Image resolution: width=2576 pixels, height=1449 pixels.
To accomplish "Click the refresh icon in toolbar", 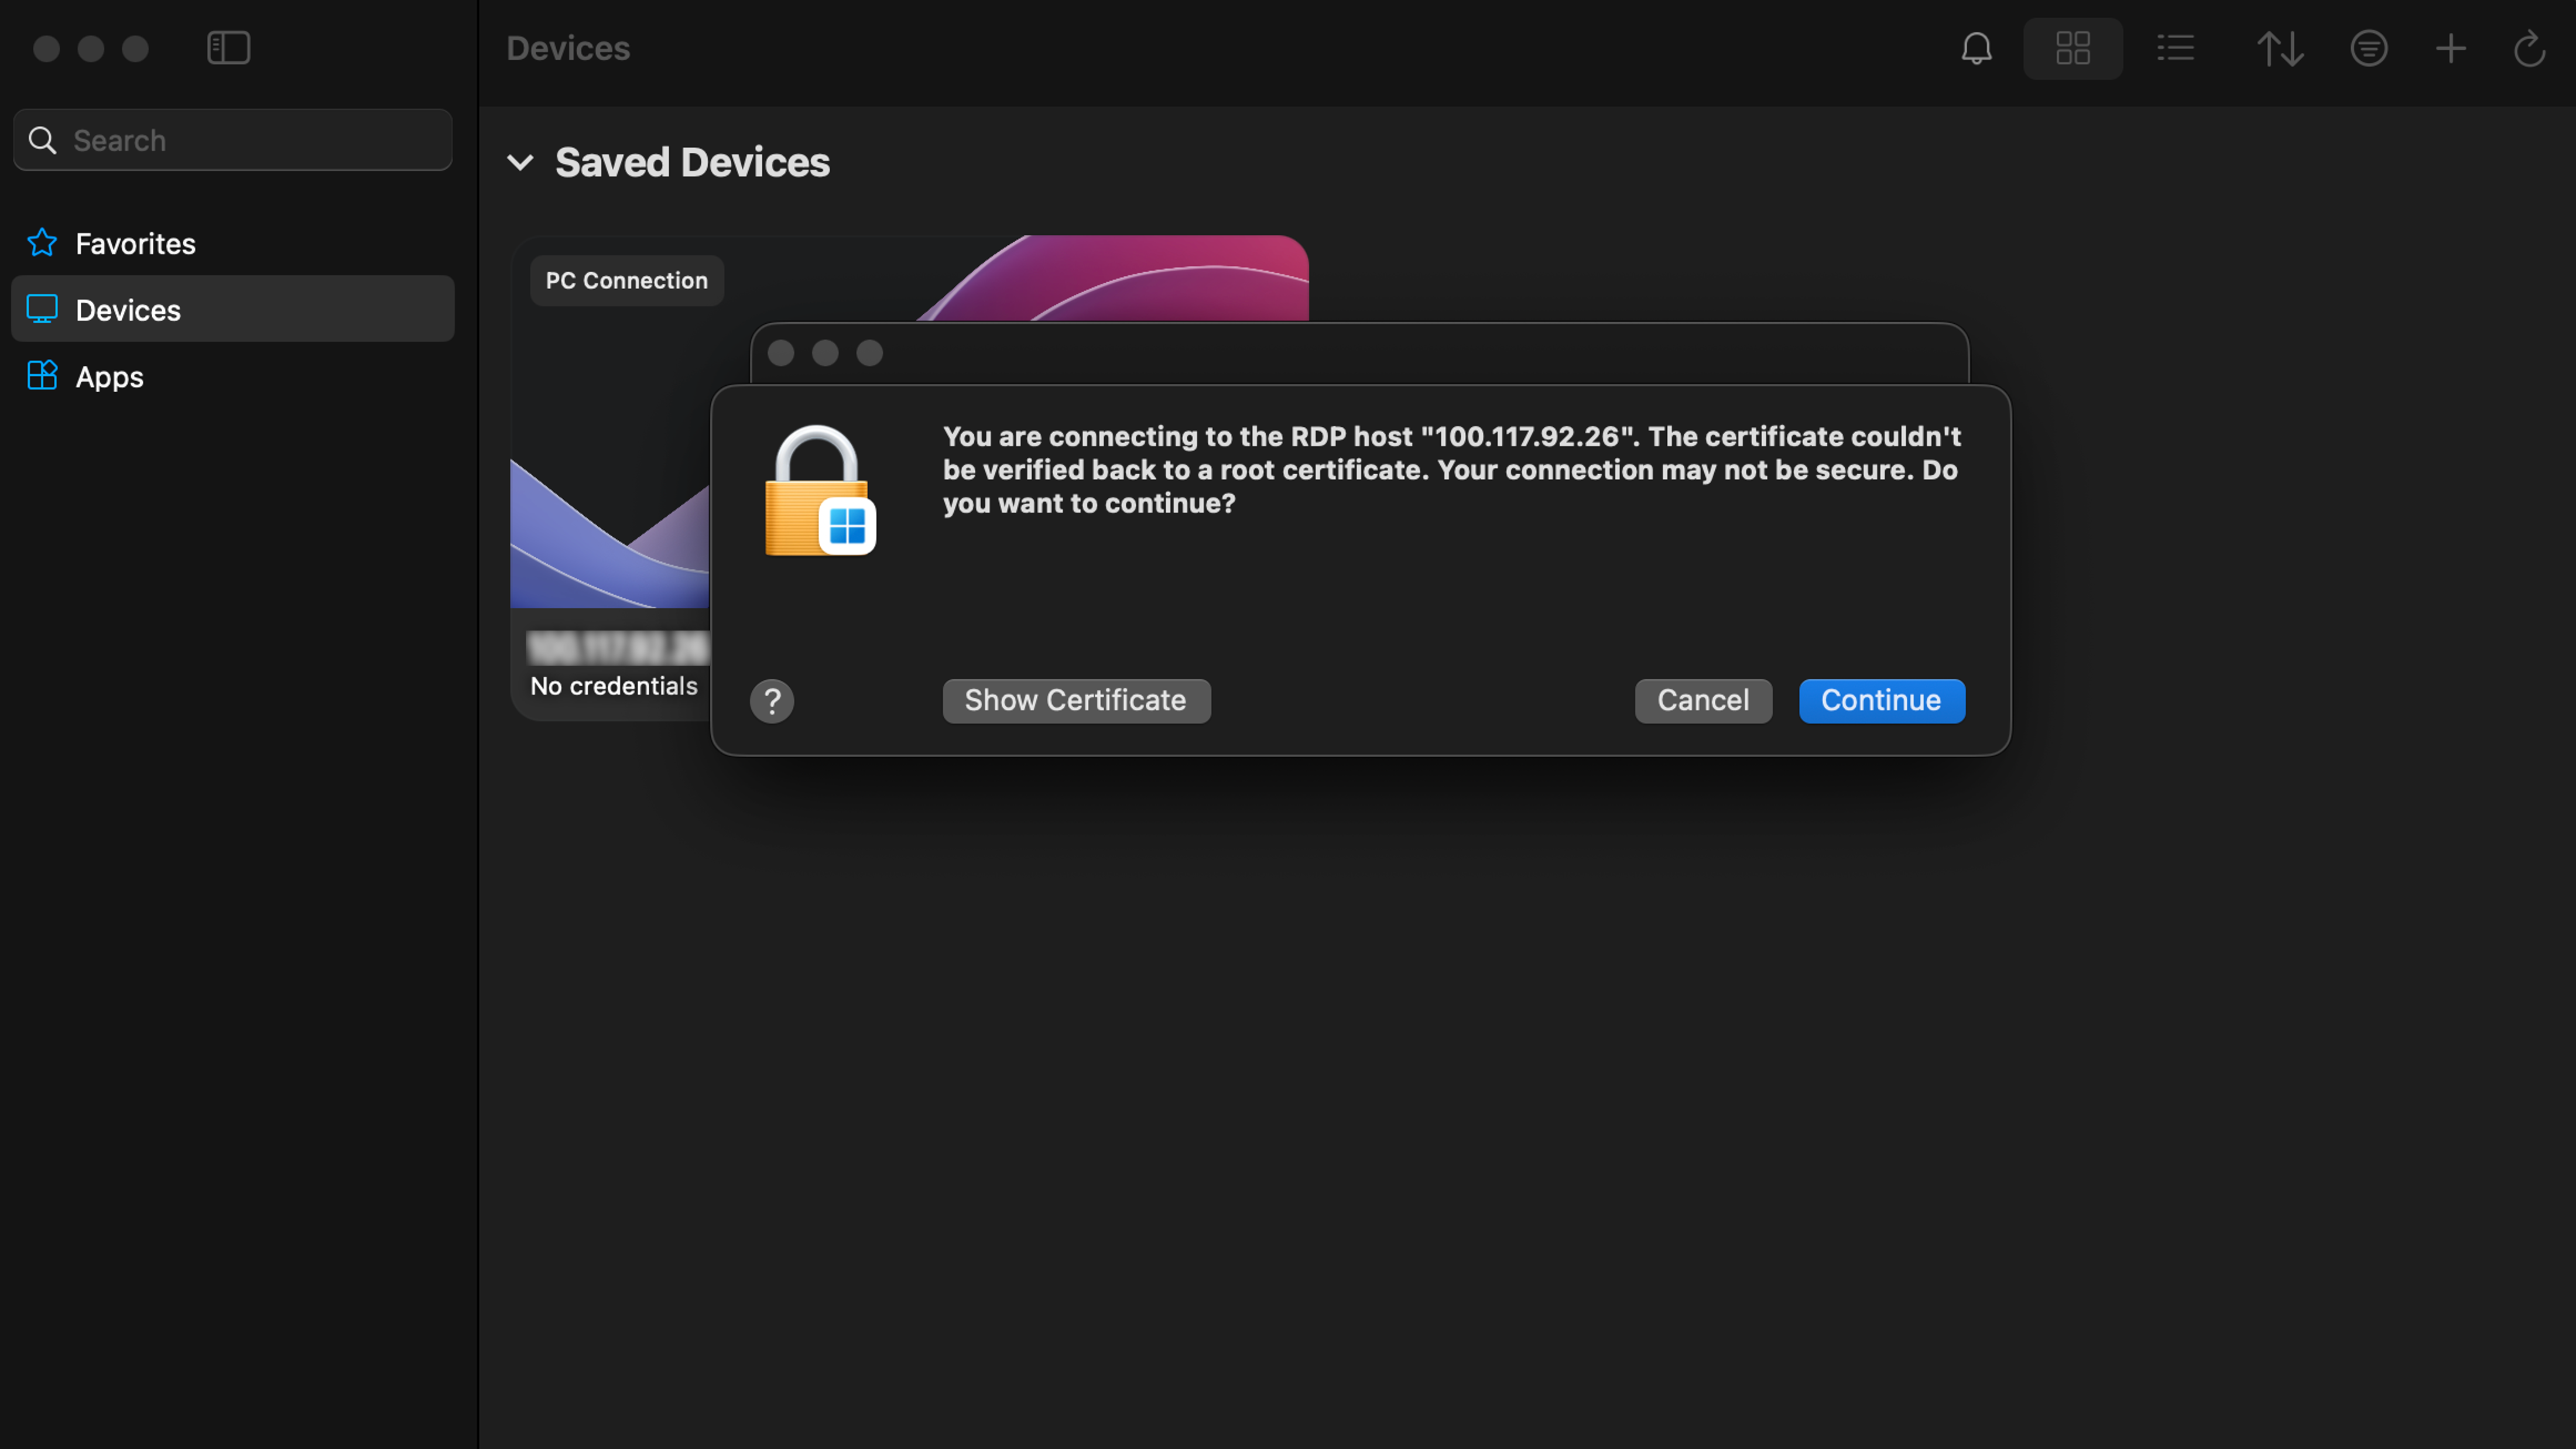I will pyautogui.click(x=2529, y=48).
